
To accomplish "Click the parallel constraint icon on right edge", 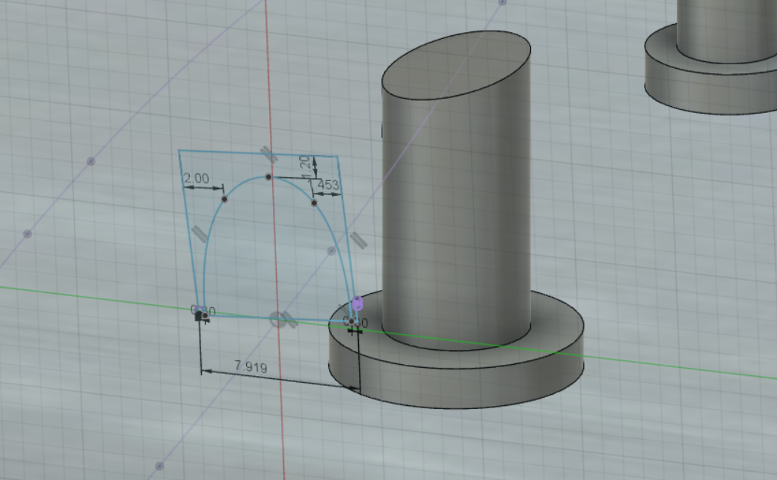I will (357, 240).
